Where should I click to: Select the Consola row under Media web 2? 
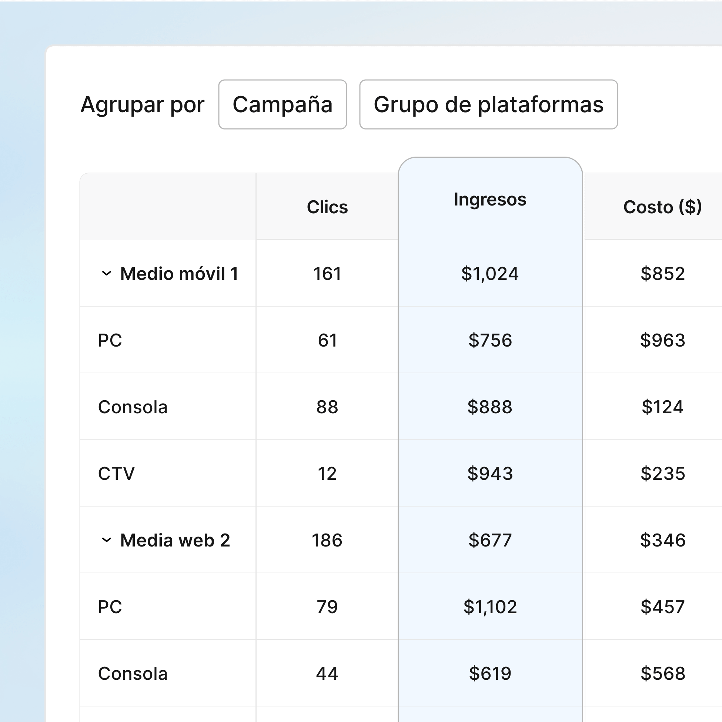tap(132, 673)
